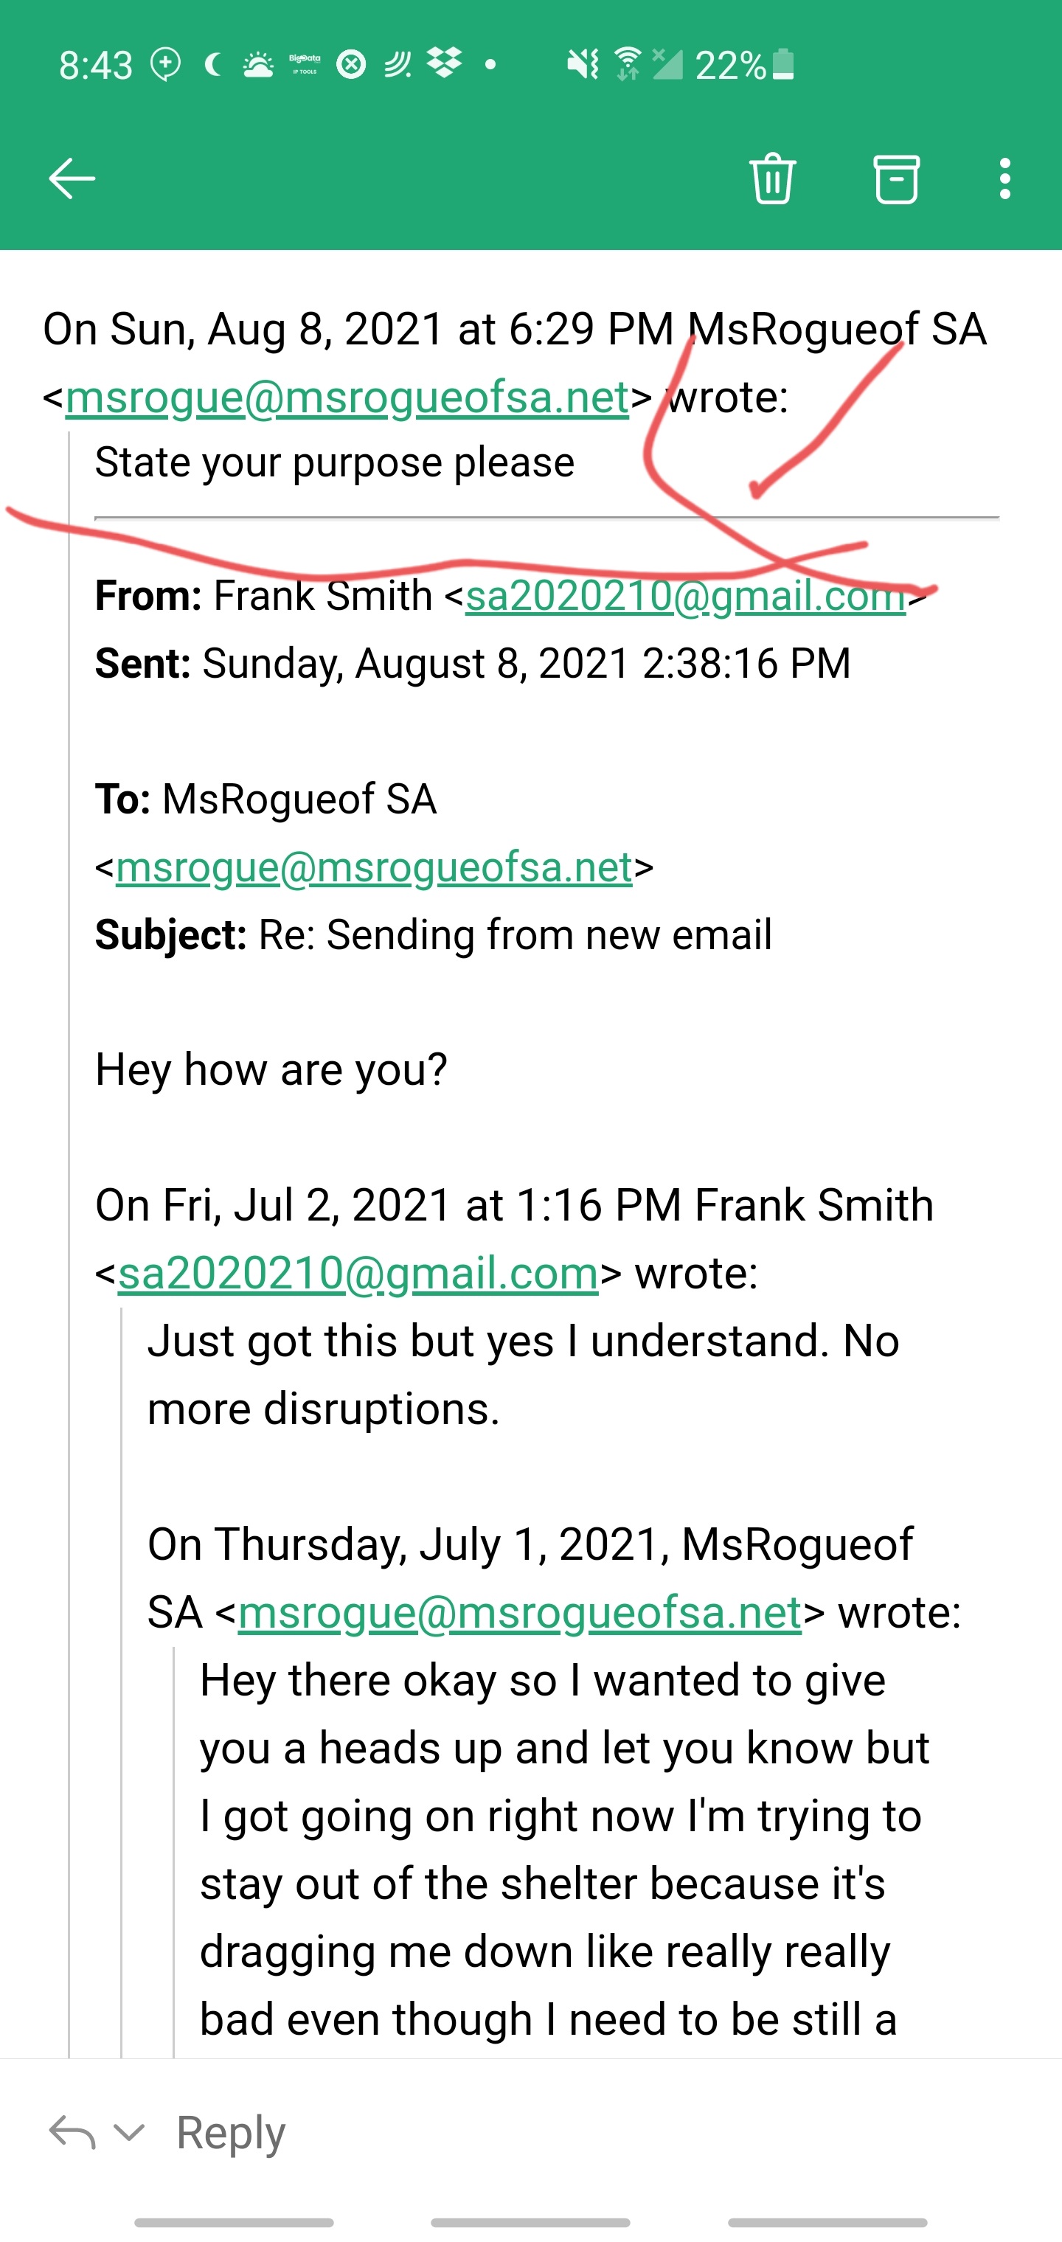Tap the weather notification icon
This screenshot has width=1062, height=2242.
(257, 64)
